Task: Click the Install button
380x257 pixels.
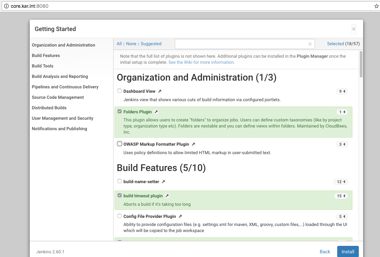Action: coord(348,252)
